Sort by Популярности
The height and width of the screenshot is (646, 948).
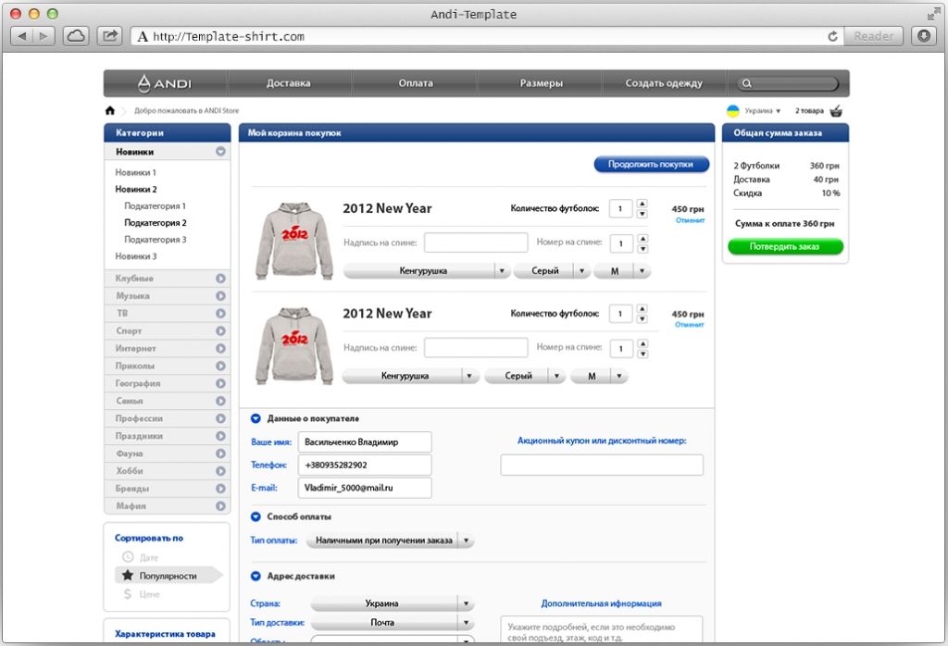168,576
